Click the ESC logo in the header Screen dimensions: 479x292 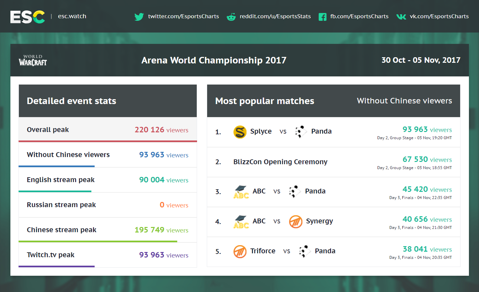27,17
